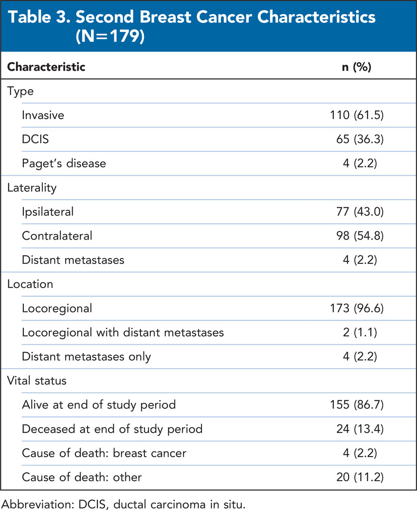Select the 'Laterality' section heading
The image size is (417, 510).
(32, 188)
